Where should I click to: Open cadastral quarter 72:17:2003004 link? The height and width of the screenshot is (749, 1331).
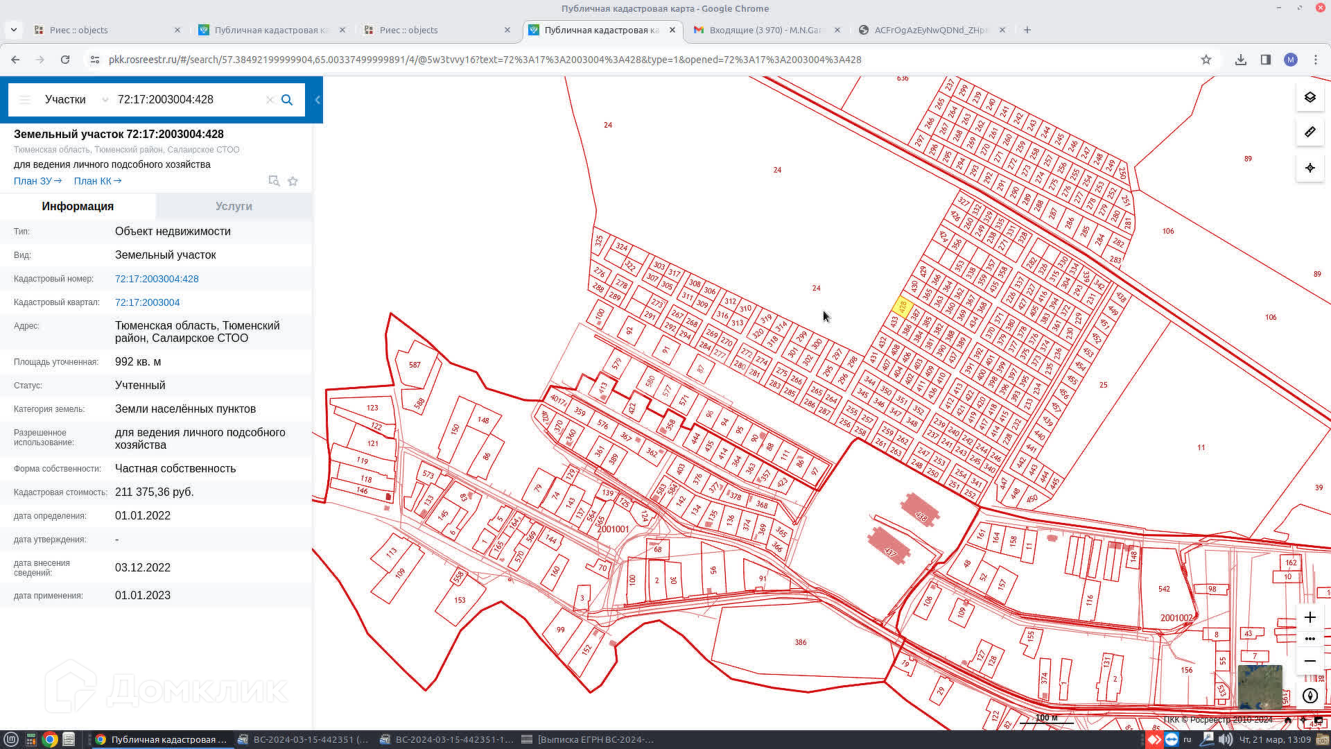(147, 302)
